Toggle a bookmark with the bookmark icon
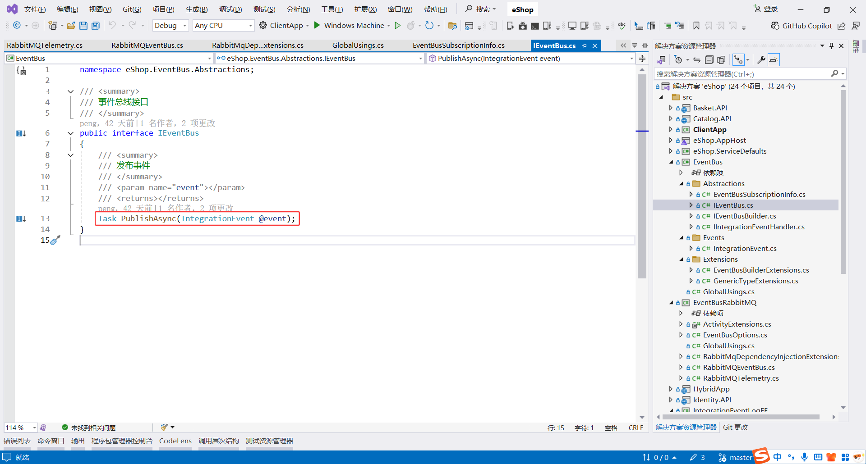 coord(696,26)
